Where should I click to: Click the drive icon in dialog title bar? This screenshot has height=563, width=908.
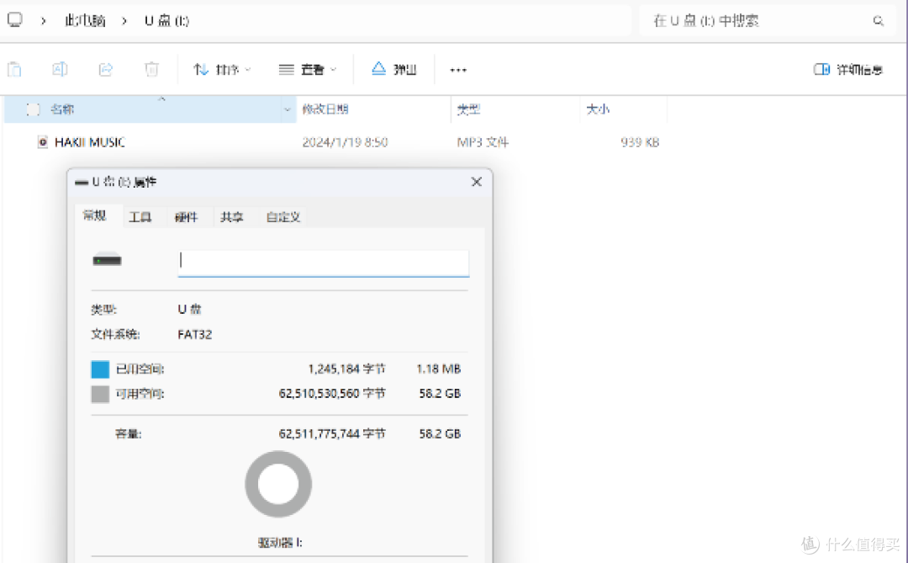(82, 183)
